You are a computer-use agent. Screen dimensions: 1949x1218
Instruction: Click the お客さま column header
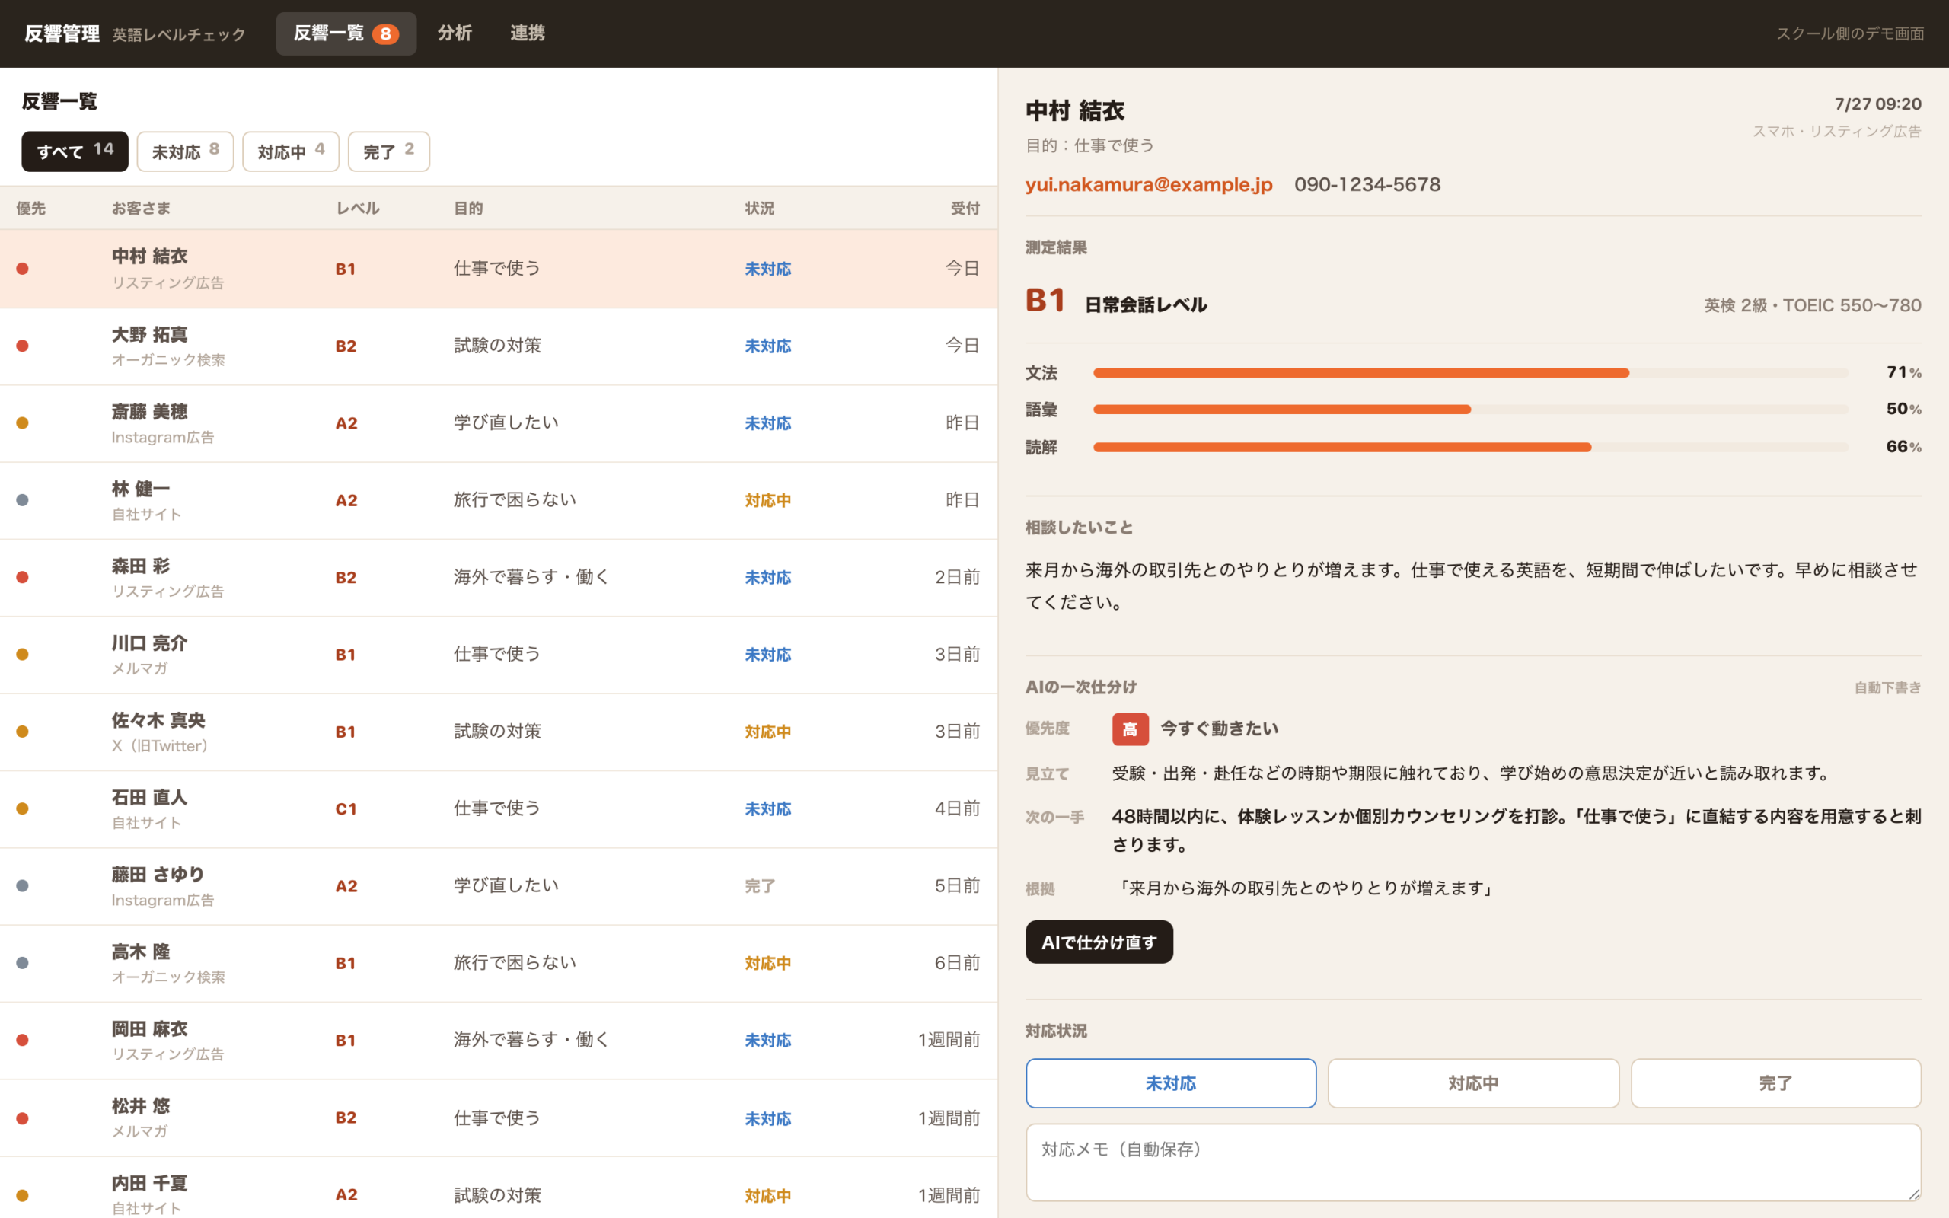pos(141,209)
